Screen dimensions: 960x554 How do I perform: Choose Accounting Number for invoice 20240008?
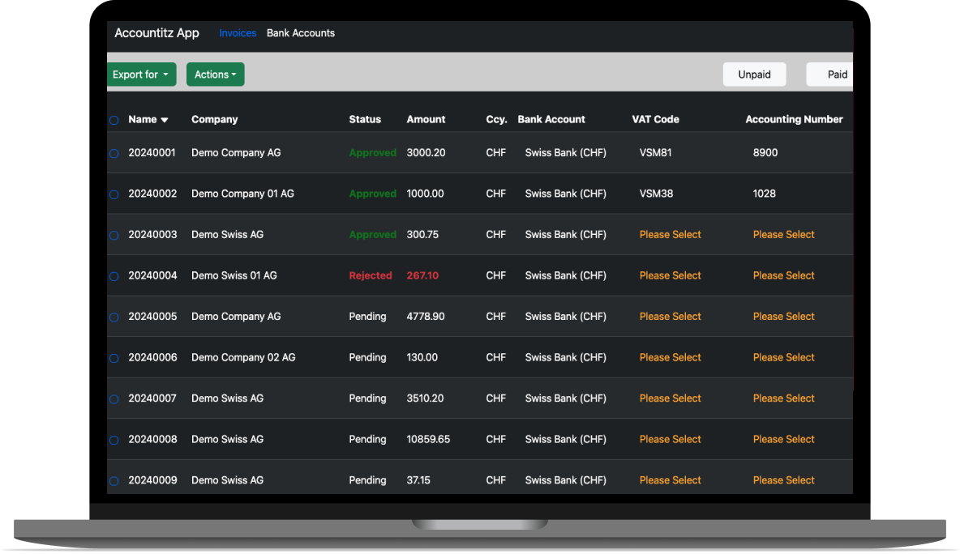coord(784,440)
